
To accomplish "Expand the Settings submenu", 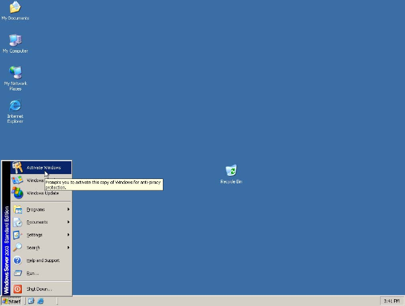I will click(41, 235).
